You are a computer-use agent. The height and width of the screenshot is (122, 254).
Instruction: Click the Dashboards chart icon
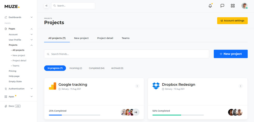(6, 17)
